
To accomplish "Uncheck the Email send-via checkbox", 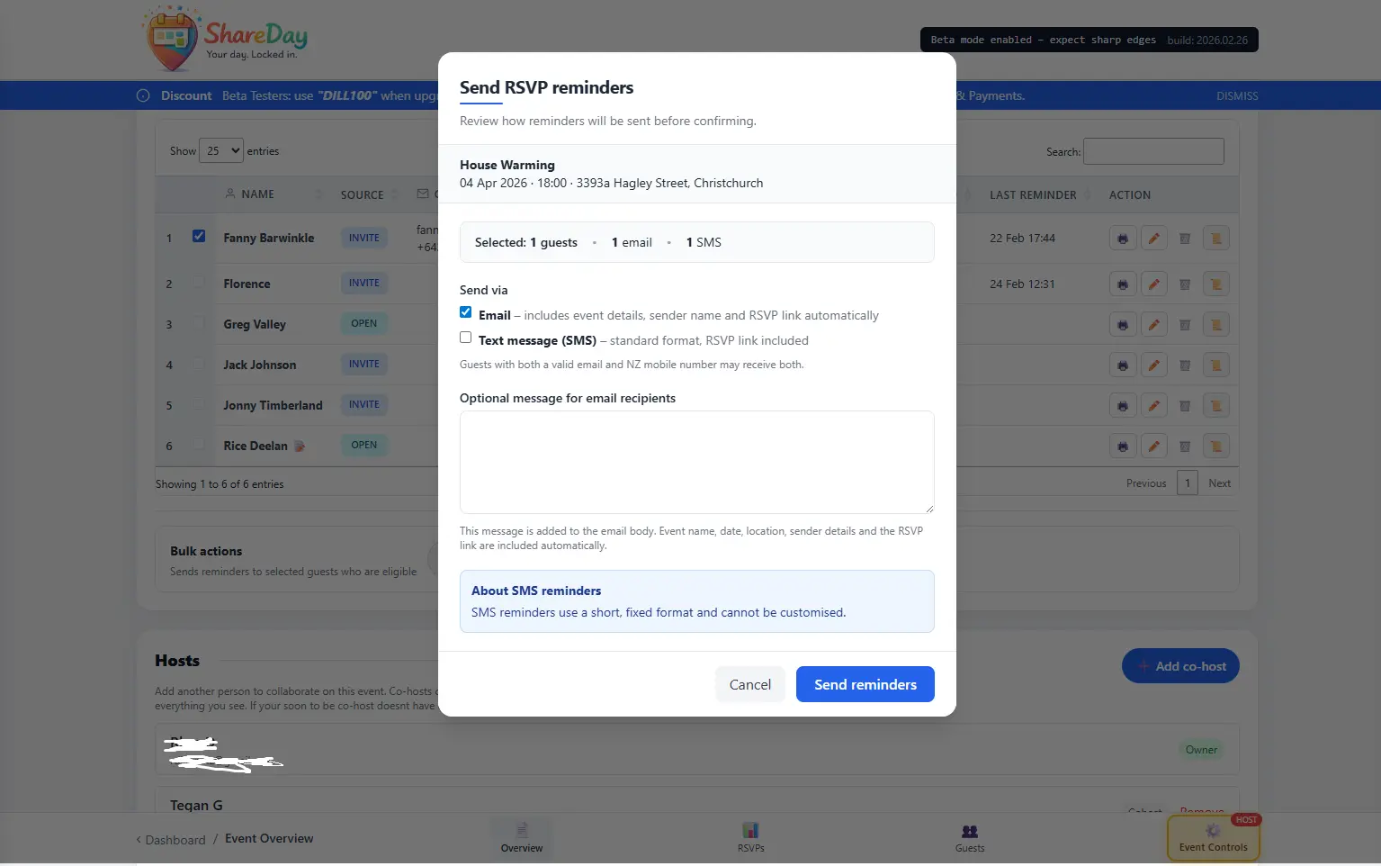I will [x=465, y=312].
